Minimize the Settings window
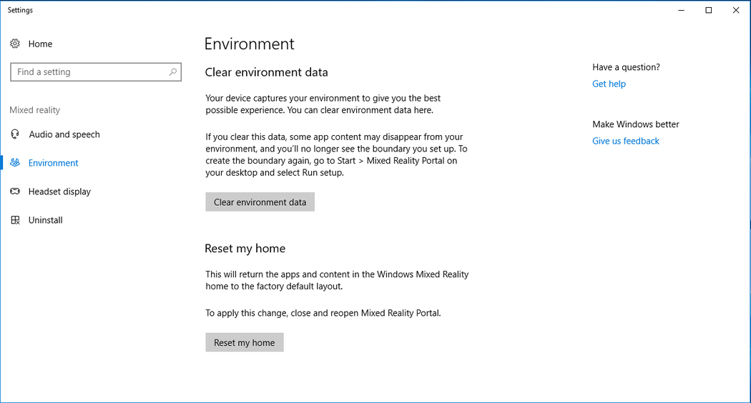 point(681,10)
